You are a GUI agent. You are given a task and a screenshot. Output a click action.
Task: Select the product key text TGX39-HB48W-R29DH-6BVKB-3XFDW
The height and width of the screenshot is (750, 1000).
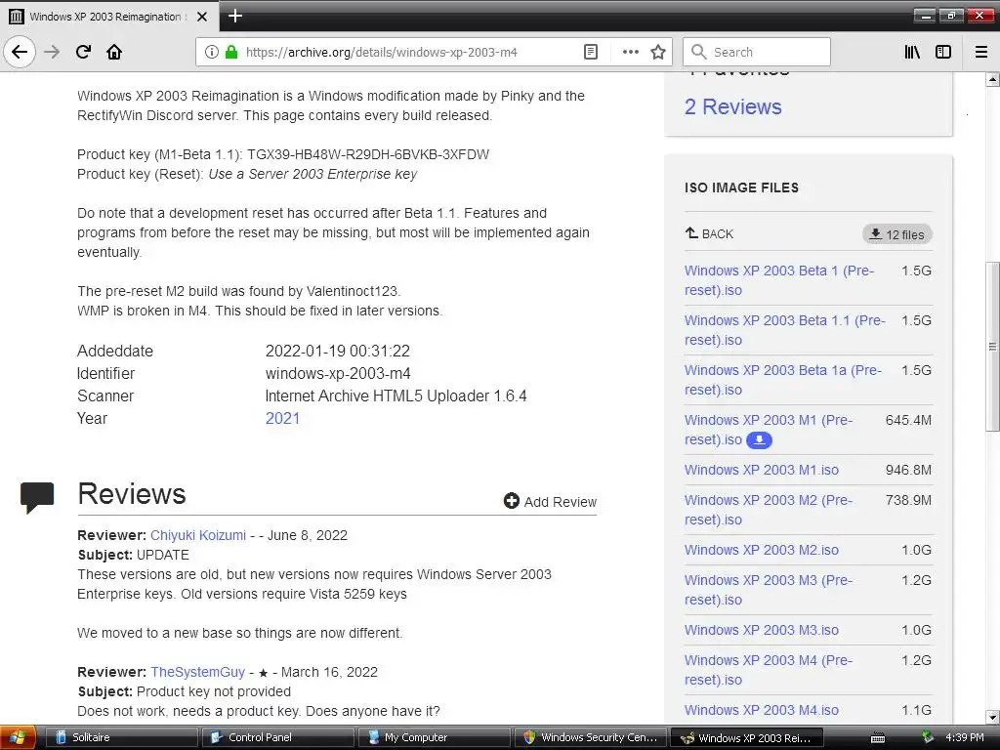[x=368, y=154]
